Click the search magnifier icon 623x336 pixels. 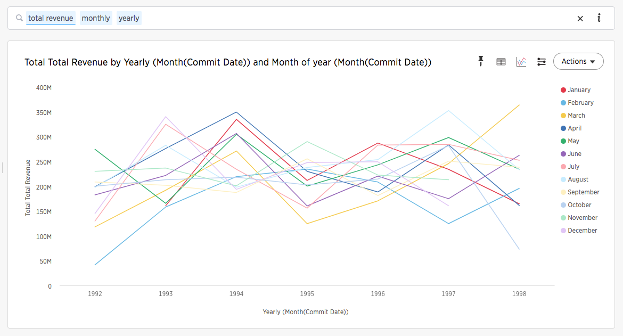(x=19, y=18)
